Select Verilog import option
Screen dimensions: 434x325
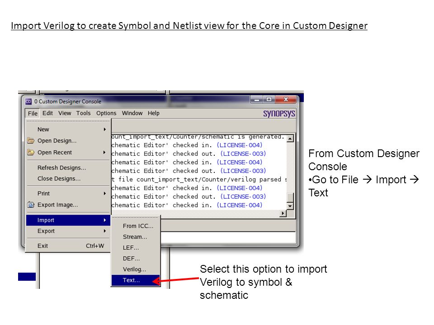tap(136, 269)
